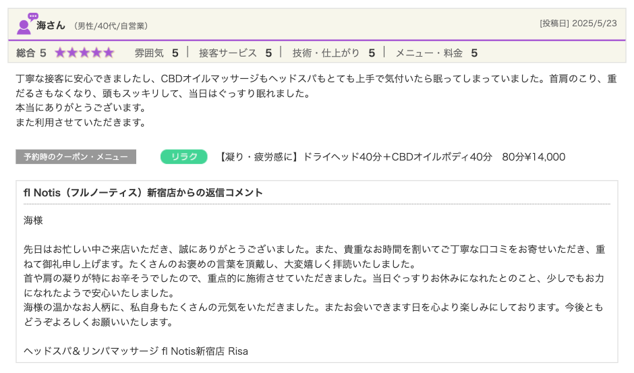Click the green リラク badge
This screenshot has height=373, width=634.
coord(184,156)
